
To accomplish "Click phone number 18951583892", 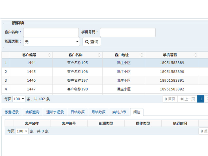I will pyautogui.click(x=172, y=89).
